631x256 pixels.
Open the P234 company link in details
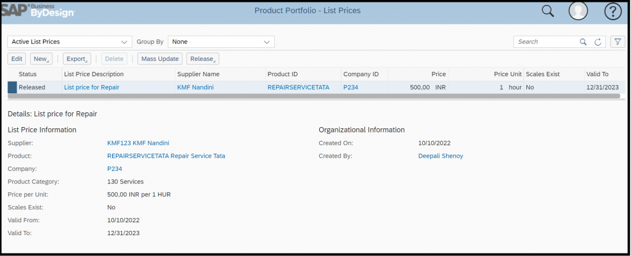click(x=115, y=169)
